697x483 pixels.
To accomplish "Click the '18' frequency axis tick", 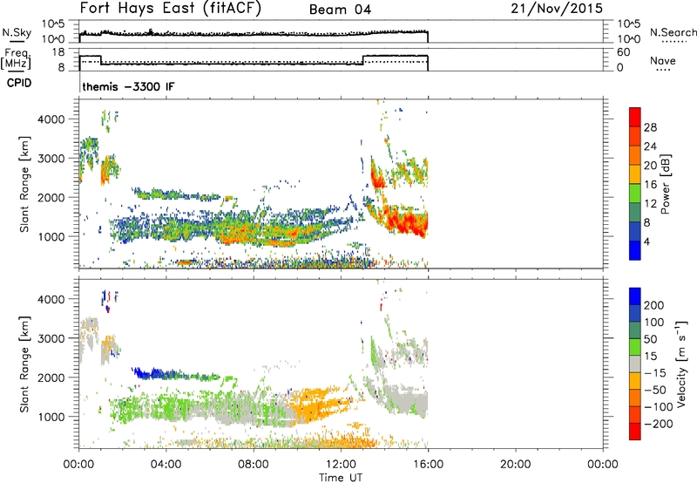I will (x=58, y=52).
